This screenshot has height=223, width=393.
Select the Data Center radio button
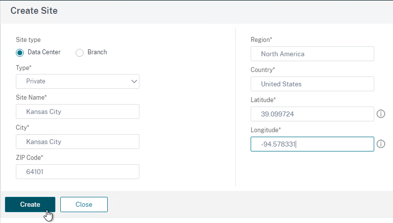click(20, 53)
